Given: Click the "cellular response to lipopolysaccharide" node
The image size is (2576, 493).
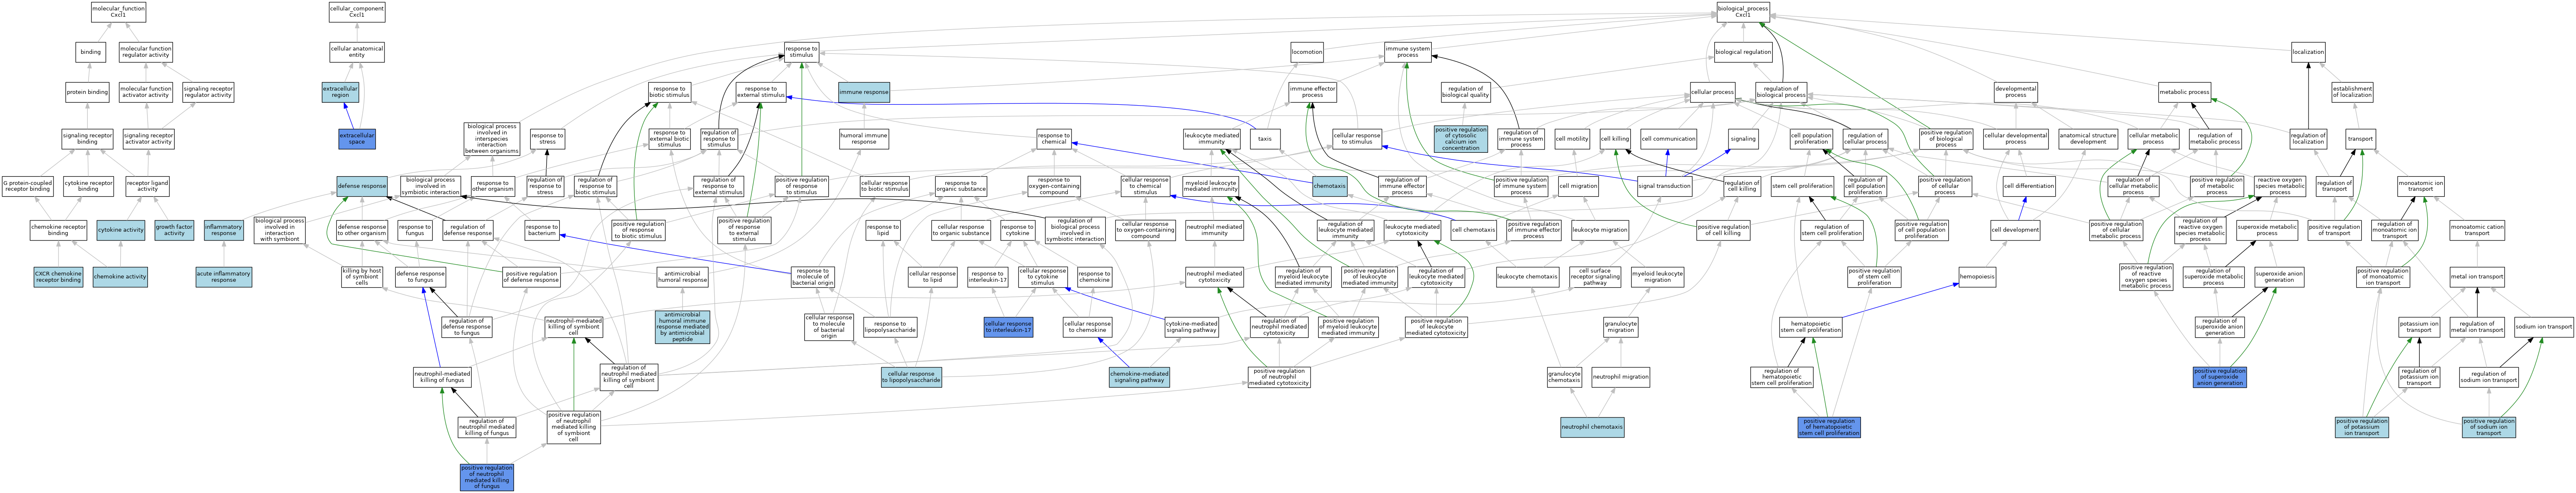Looking at the screenshot, I should coord(912,377).
